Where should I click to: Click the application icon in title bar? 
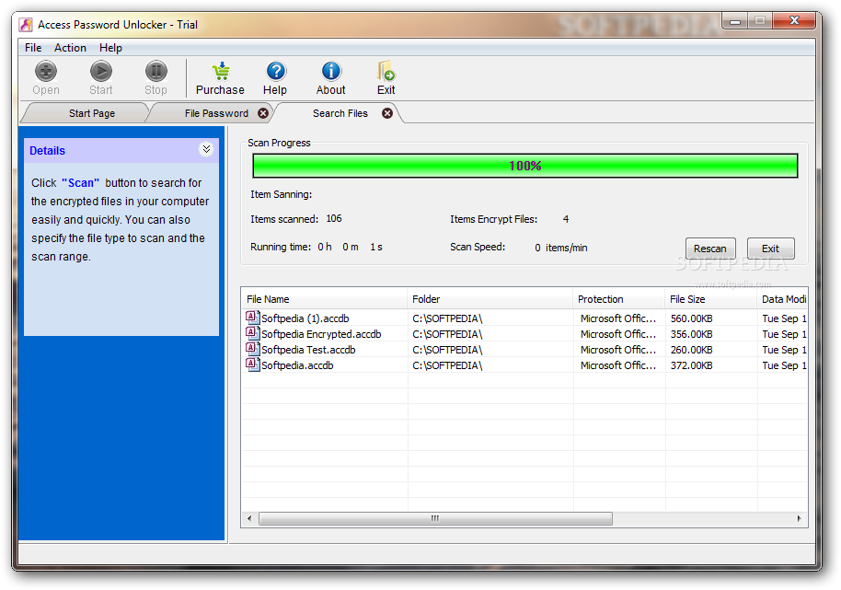27,25
